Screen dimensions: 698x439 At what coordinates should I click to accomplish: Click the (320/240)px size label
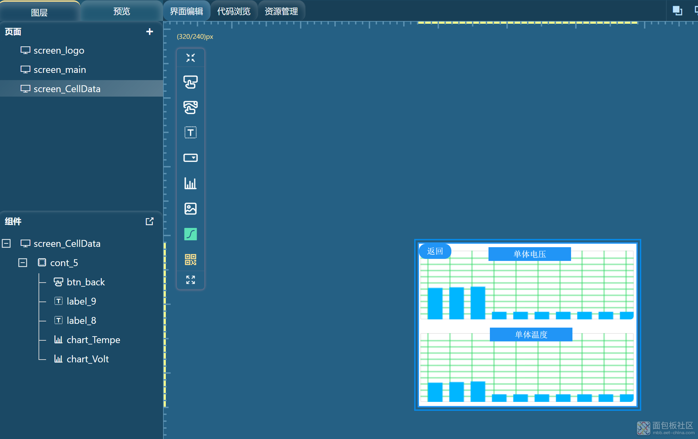pyautogui.click(x=195, y=36)
